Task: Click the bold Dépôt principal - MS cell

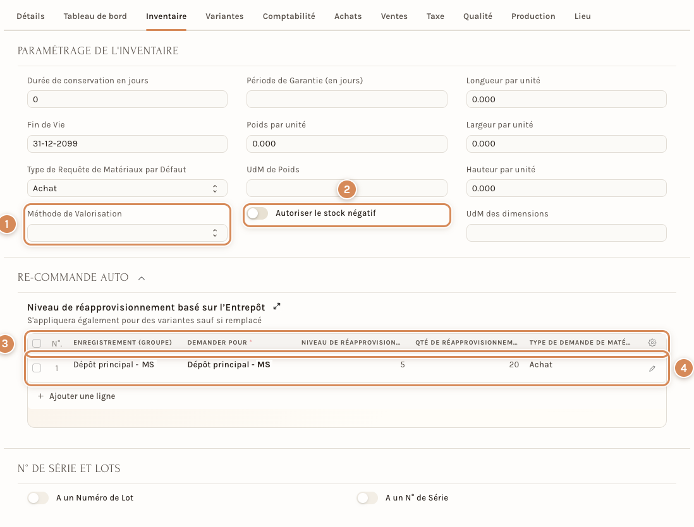Action: pos(229,365)
